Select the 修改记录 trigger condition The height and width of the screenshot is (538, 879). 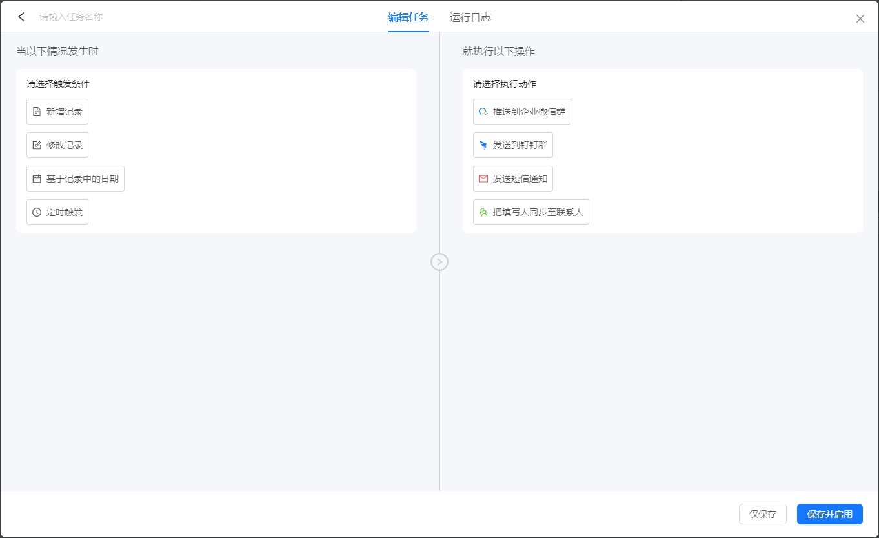pos(57,145)
